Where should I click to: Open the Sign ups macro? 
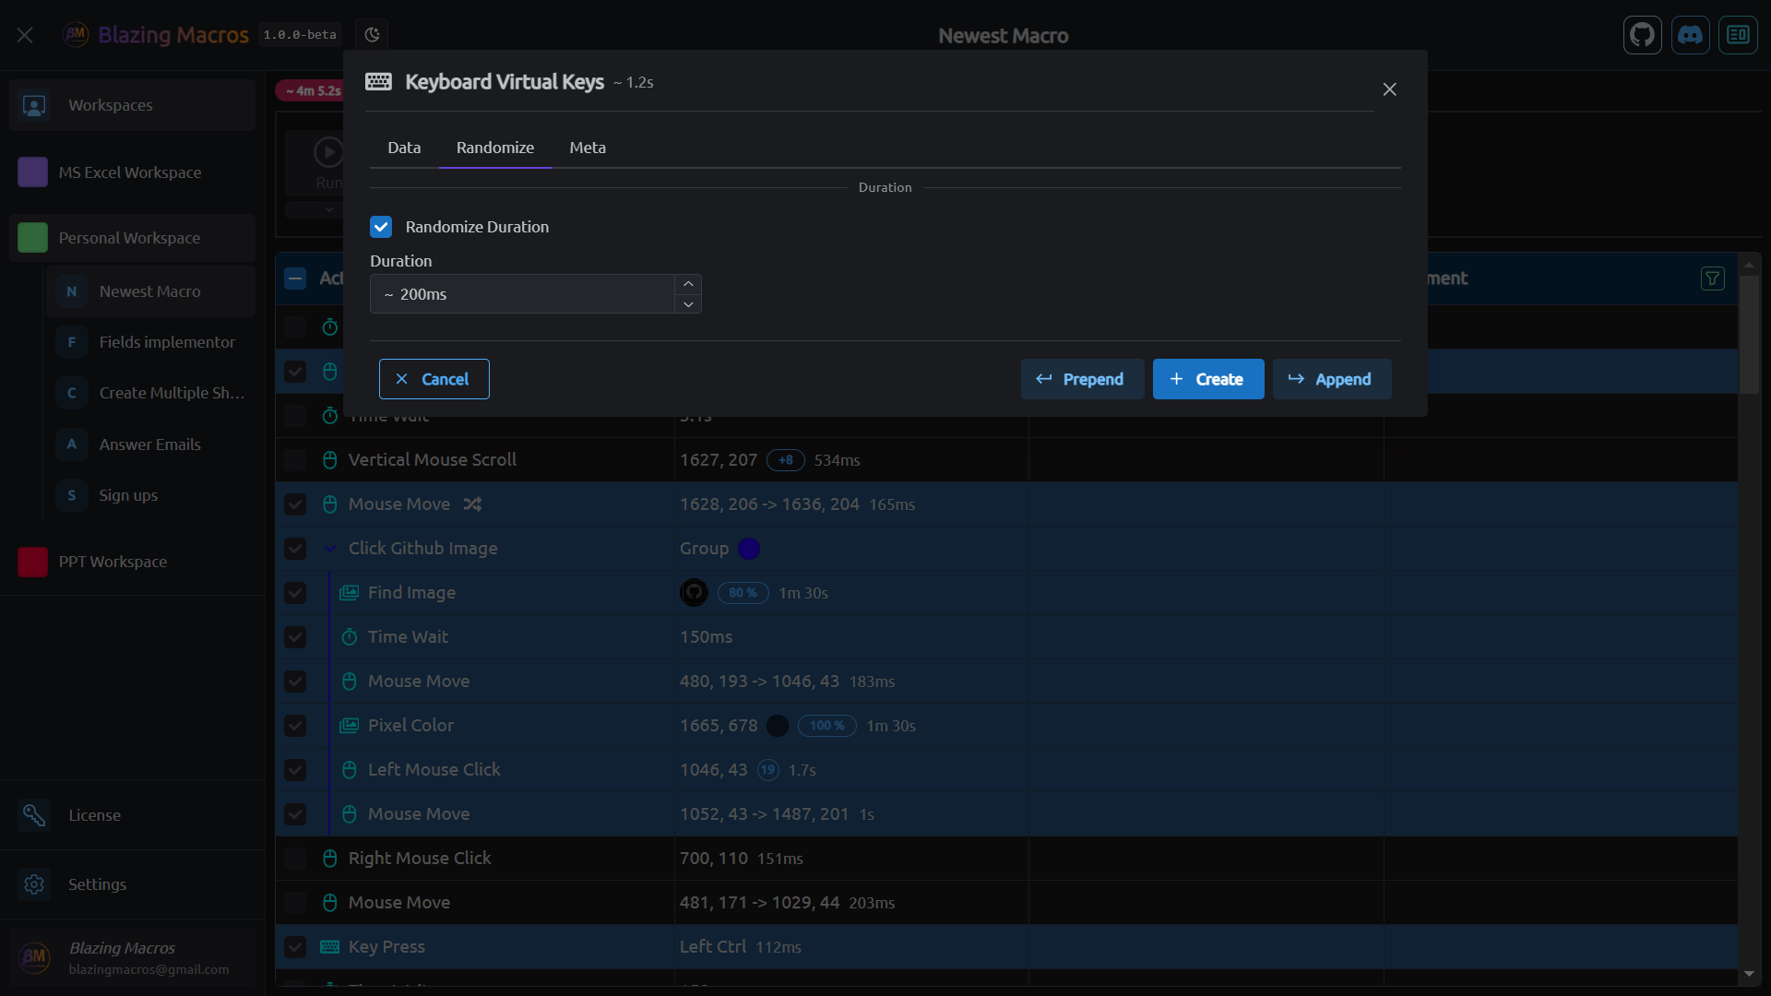click(150, 495)
